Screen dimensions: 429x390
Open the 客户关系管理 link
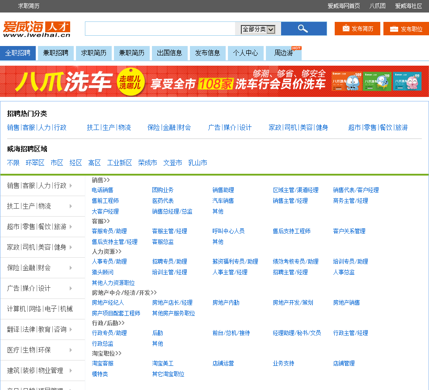click(x=349, y=231)
